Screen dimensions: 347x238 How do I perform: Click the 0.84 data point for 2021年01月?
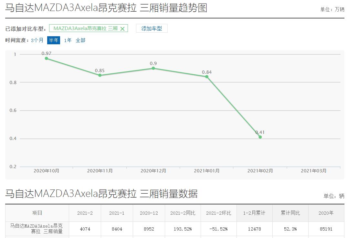(207, 77)
